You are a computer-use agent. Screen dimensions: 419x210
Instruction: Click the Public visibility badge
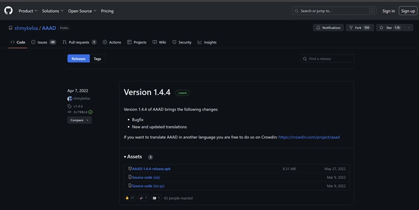pos(64,28)
